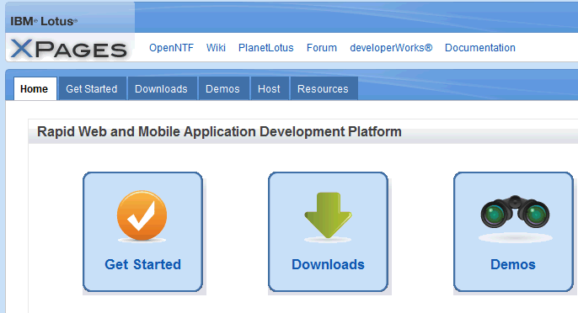
Task: Open the Documentation link
Action: coord(480,48)
